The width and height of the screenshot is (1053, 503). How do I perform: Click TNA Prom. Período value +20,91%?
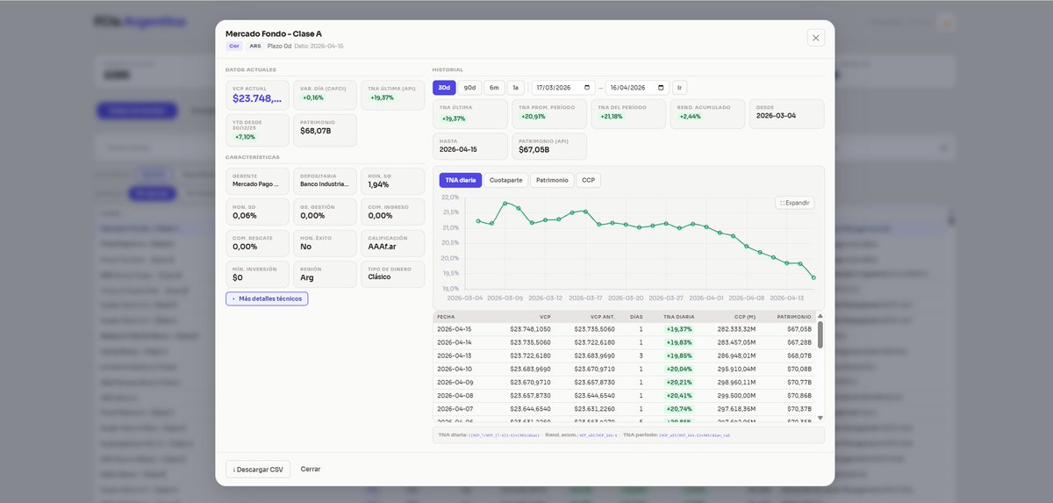(533, 117)
